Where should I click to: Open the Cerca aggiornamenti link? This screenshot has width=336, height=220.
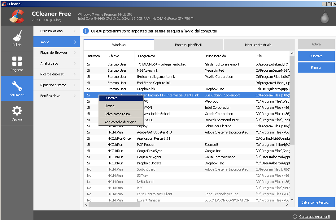pyautogui.click(x=315, y=217)
